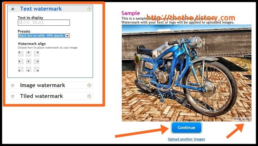This screenshot has width=258, height=146.
Task: Open help icon for Image watermark
Action: click(89, 85)
